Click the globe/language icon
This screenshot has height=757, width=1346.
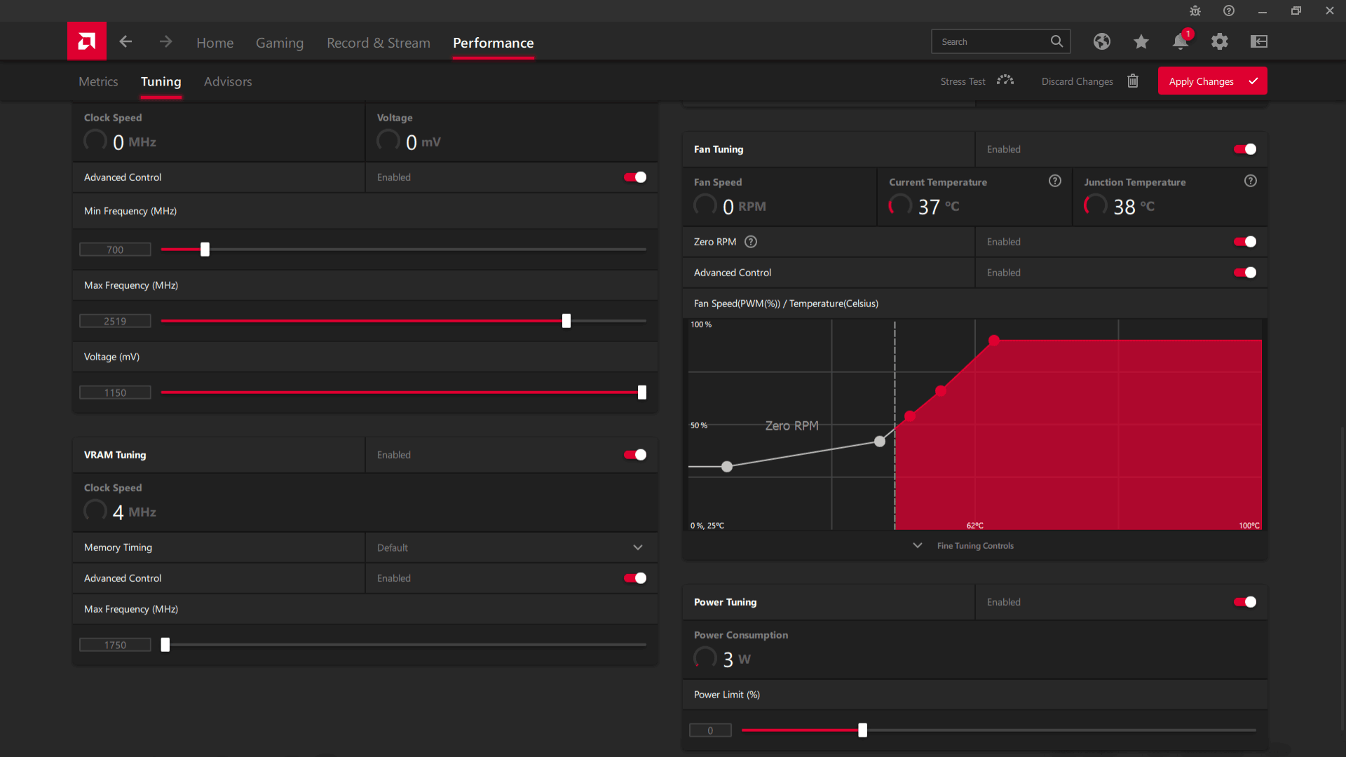pos(1101,41)
